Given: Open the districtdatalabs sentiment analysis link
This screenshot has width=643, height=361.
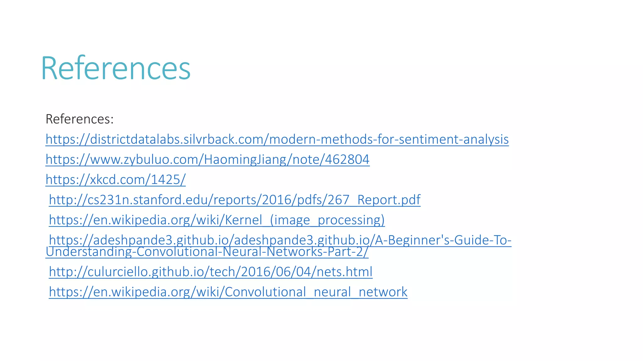Looking at the screenshot, I should pos(277,139).
